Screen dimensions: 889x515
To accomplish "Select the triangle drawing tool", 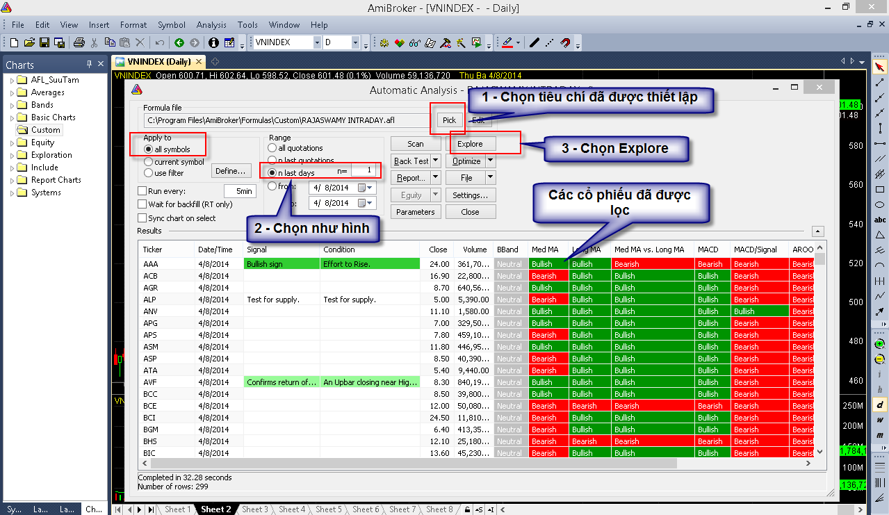I will pos(880,235).
